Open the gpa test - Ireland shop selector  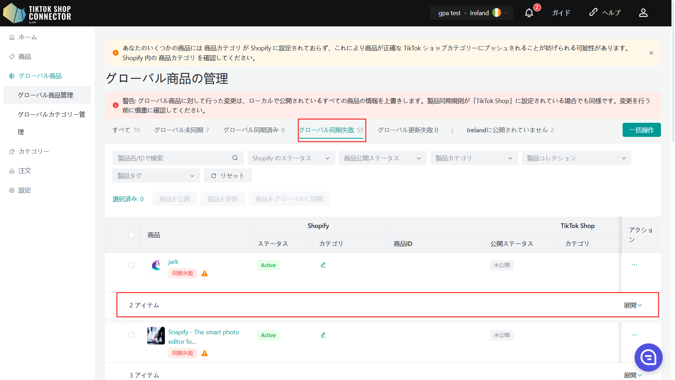(471, 13)
